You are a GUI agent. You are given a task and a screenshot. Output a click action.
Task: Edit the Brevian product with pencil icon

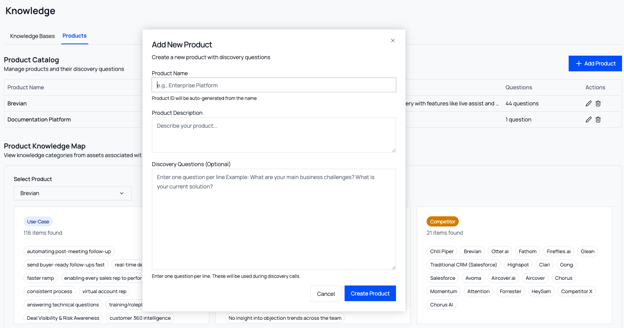click(x=589, y=103)
